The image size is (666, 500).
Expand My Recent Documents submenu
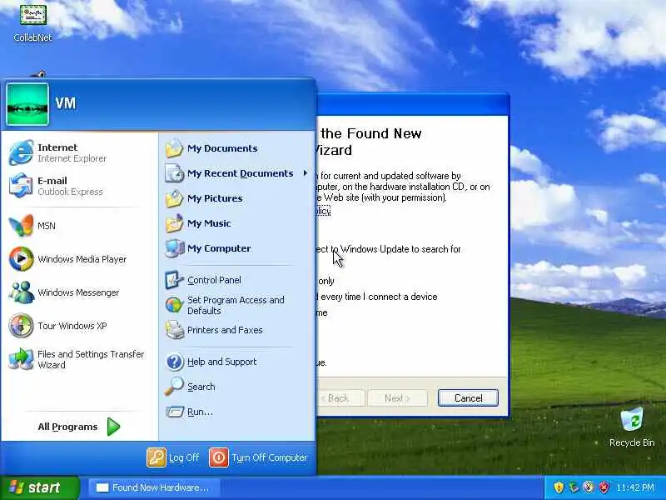point(237,173)
